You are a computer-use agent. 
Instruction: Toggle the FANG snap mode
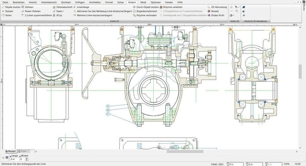pos(214,164)
